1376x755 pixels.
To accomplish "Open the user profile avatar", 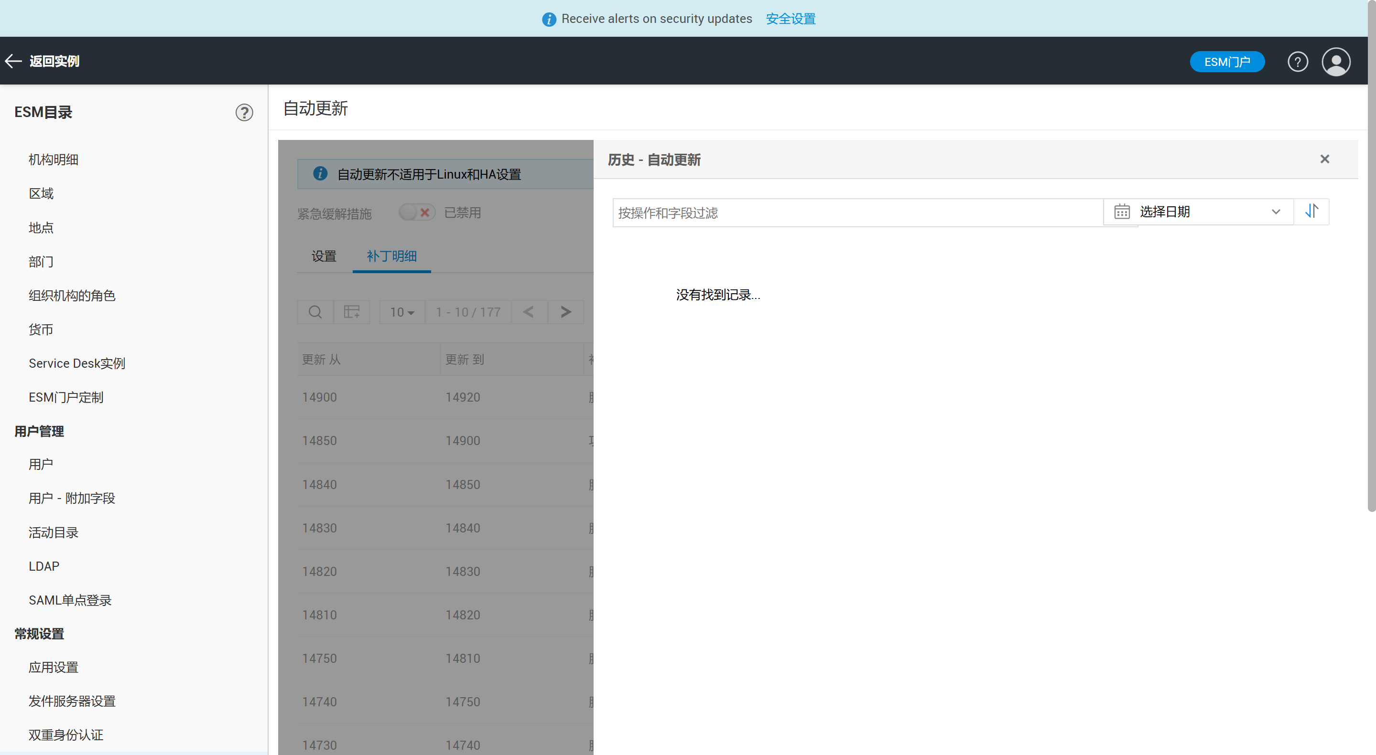I will pyautogui.click(x=1335, y=62).
